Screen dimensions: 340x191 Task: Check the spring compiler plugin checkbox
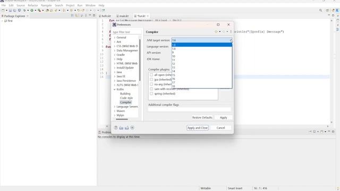pos(151,94)
